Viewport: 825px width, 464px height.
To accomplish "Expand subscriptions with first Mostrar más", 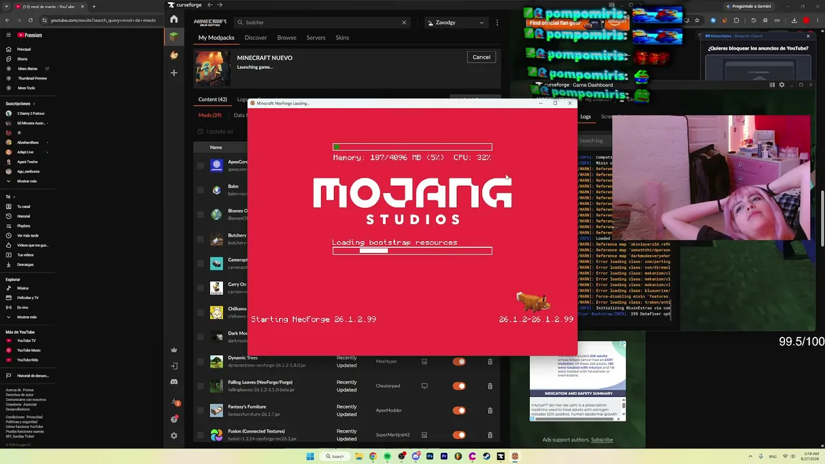I will 26,181.
